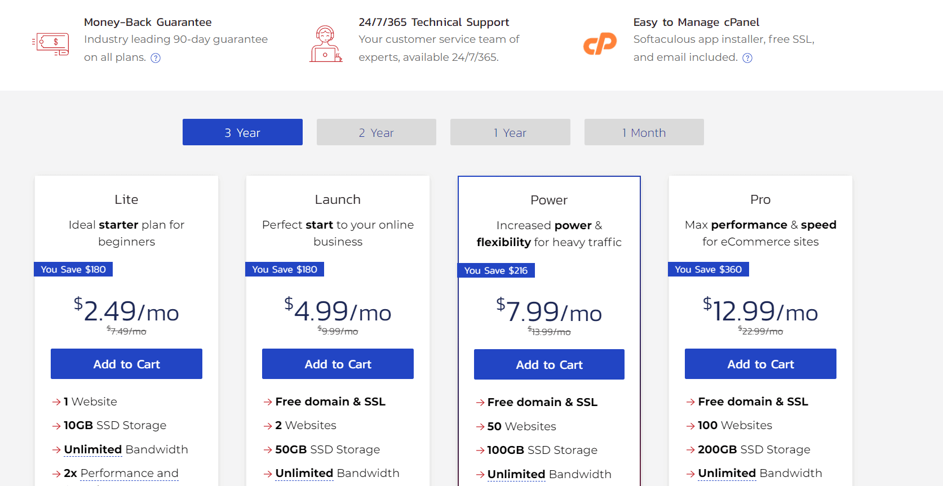Open help tooltip beside cPanel email included
943x486 pixels.
(x=747, y=58)
